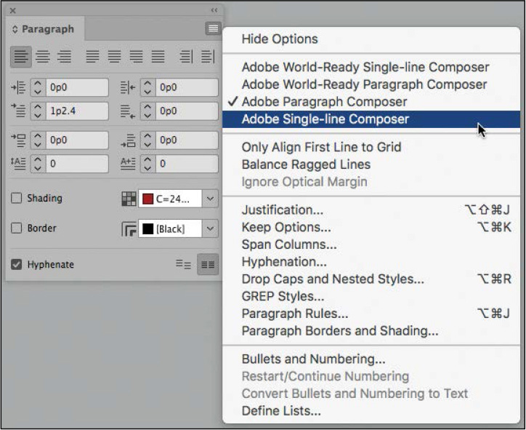Enable the Shading checkbox
Image resolution: width=526 pixels, height=430 pixels.
[x=16, y=198]
